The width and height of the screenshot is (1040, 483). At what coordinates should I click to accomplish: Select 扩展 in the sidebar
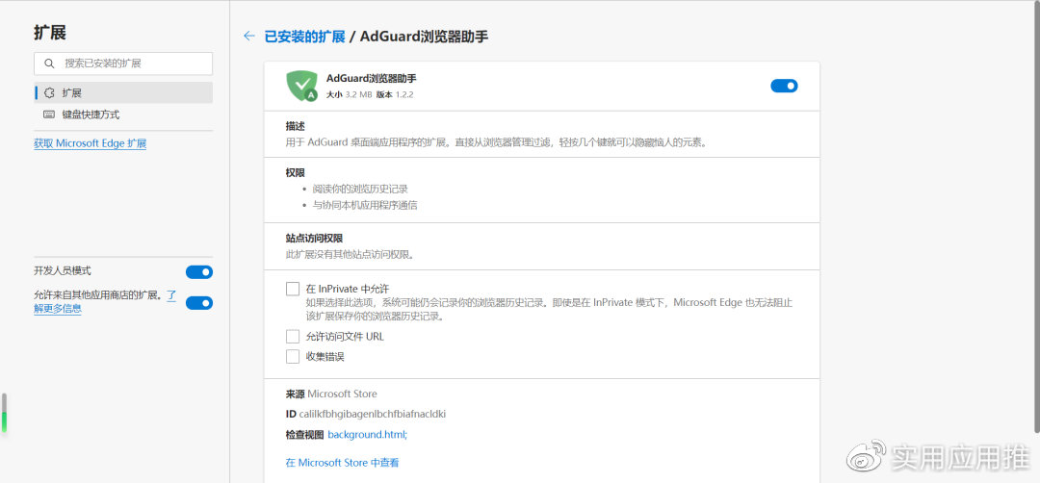(x=123, y=92)
